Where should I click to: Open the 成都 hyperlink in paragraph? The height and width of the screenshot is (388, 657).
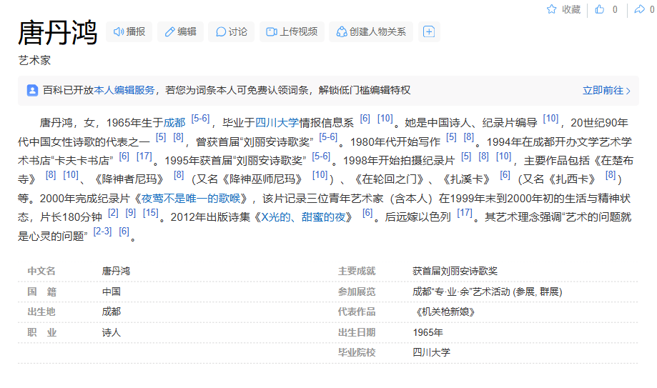click(174, 122)
